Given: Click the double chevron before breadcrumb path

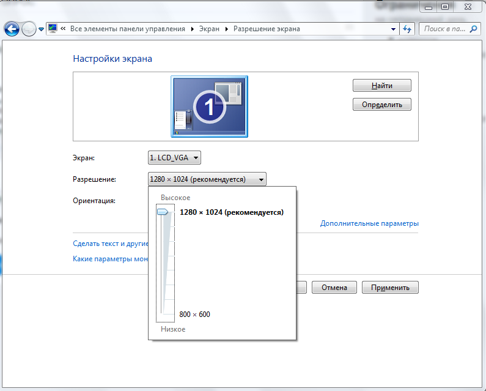Looking at the screenshot, I should tap(63, 29).
